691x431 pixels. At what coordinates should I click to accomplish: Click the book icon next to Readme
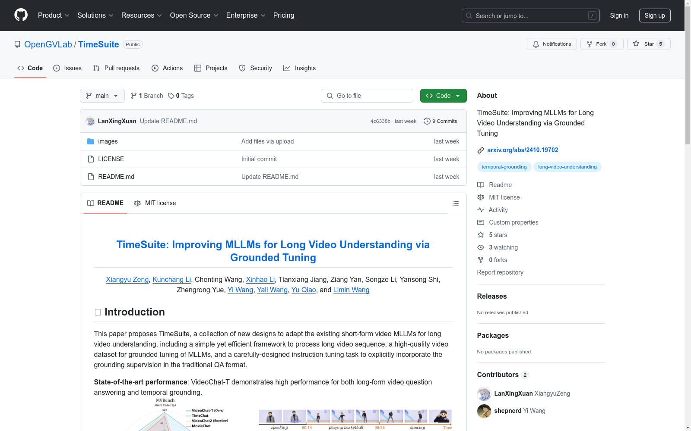[x=481, y=185]
